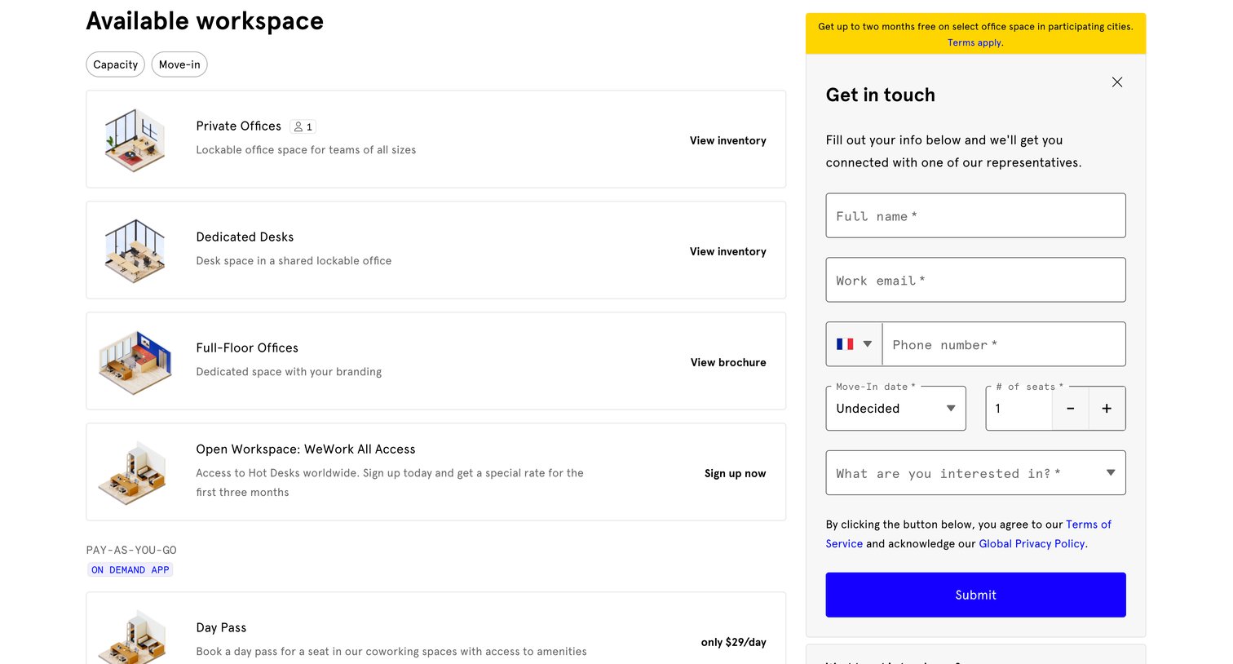Click the Dedicated Desks illustration thumbnail
This screenshot has height=664, width=1233.
pos(135,251)
